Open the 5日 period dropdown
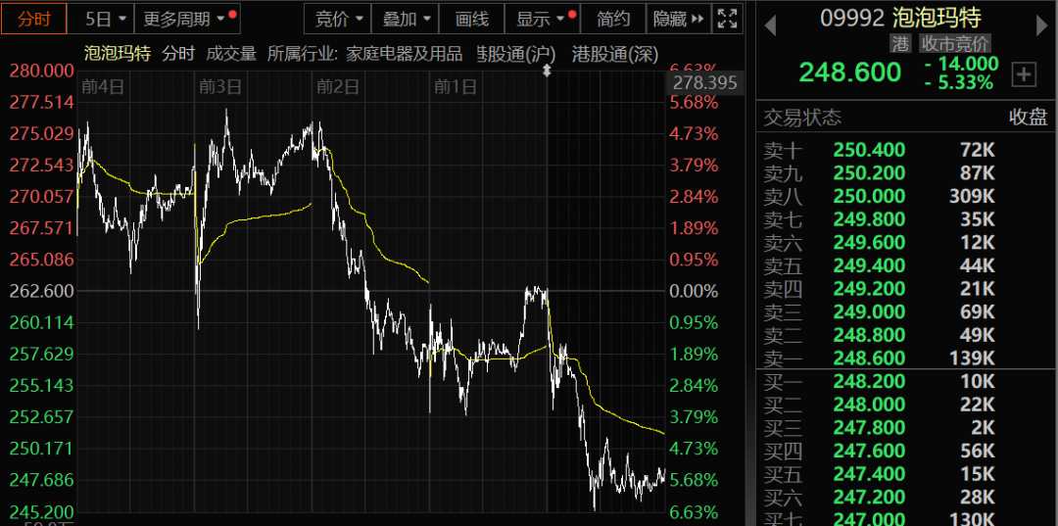1058x526 pixels. (106, 19)
